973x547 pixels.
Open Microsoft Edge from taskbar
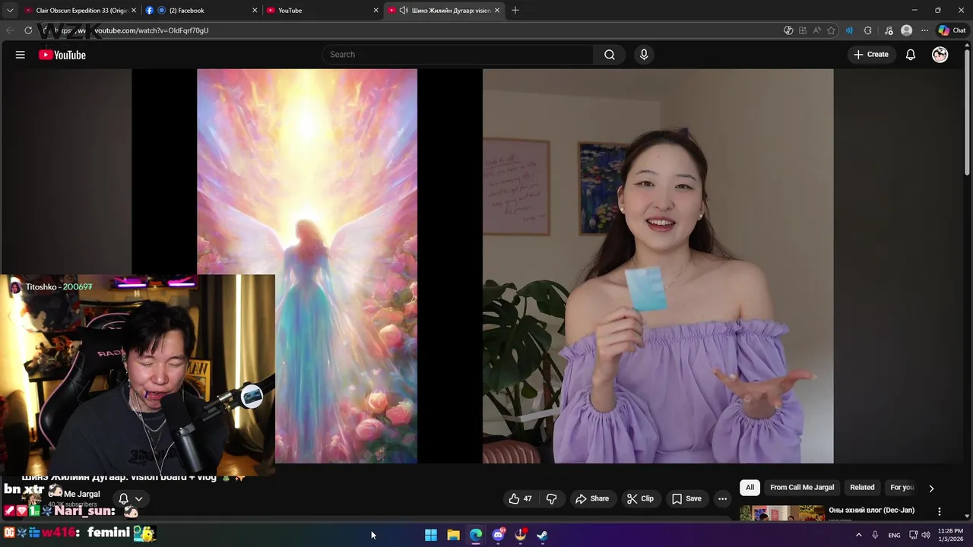[476, 535]
